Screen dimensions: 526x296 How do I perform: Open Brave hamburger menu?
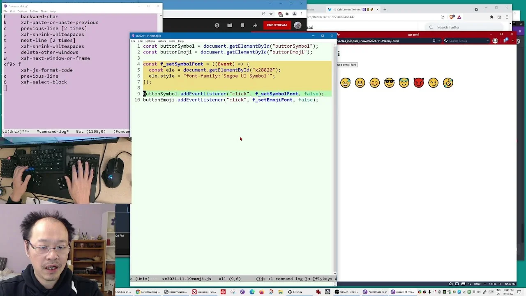coord(507,17)
